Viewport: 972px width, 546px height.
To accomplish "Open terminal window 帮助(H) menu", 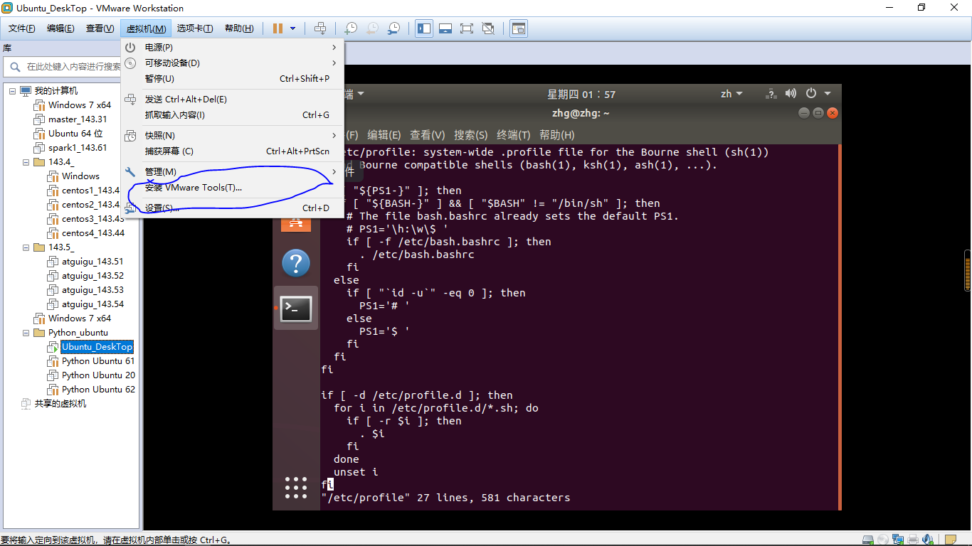I will (557, 135).
